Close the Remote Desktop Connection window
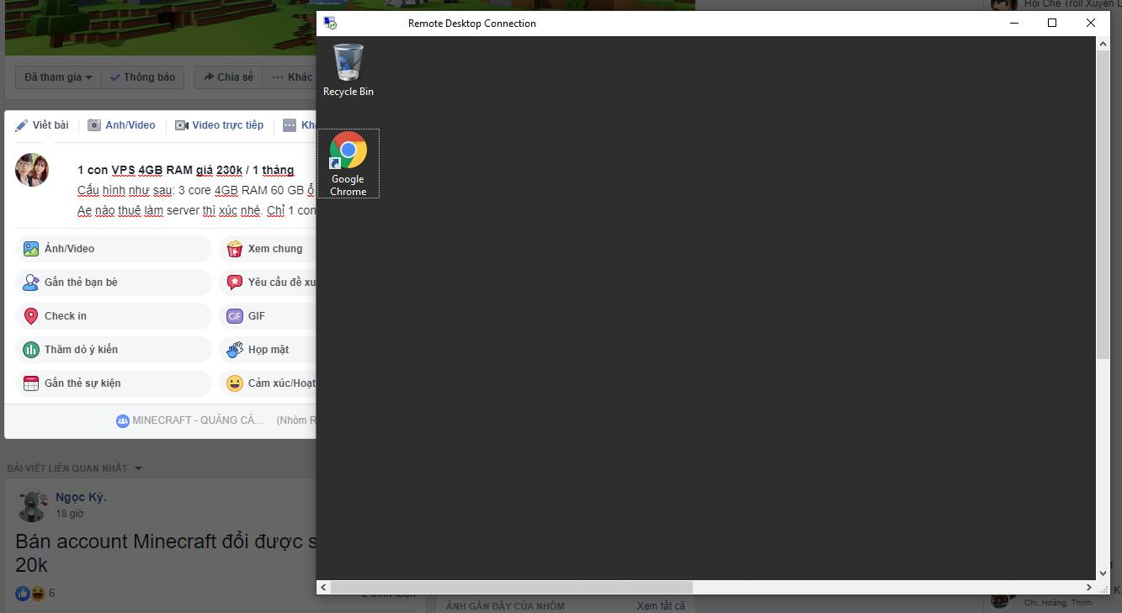The image size is (1122, 613). click(1091, 24)
